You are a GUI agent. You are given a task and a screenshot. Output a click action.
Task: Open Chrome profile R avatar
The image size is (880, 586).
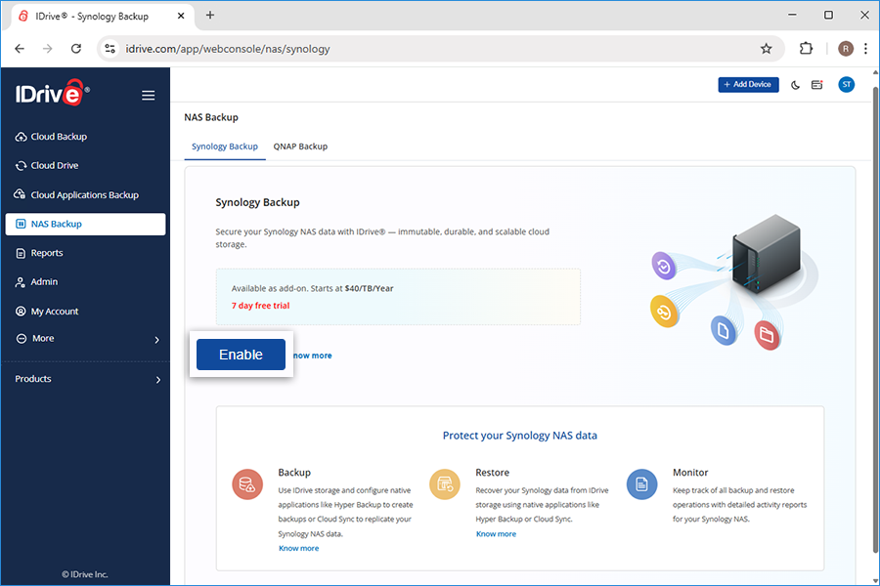click(x=846, y=49)
